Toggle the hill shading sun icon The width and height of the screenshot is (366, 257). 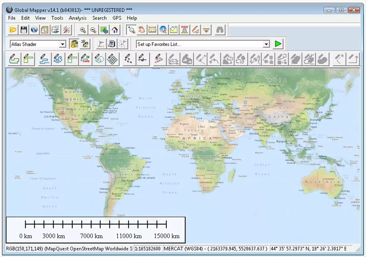click(x=74, y=44)
